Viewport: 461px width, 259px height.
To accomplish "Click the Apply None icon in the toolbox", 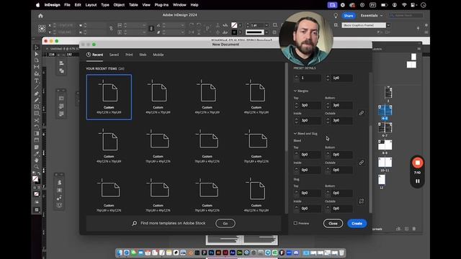I will [37, 194].
